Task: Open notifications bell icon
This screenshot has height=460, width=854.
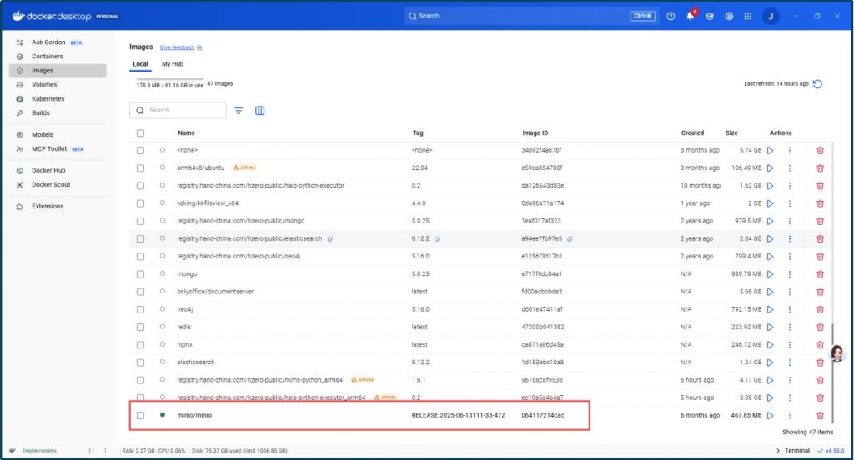Action: [691, 16]
